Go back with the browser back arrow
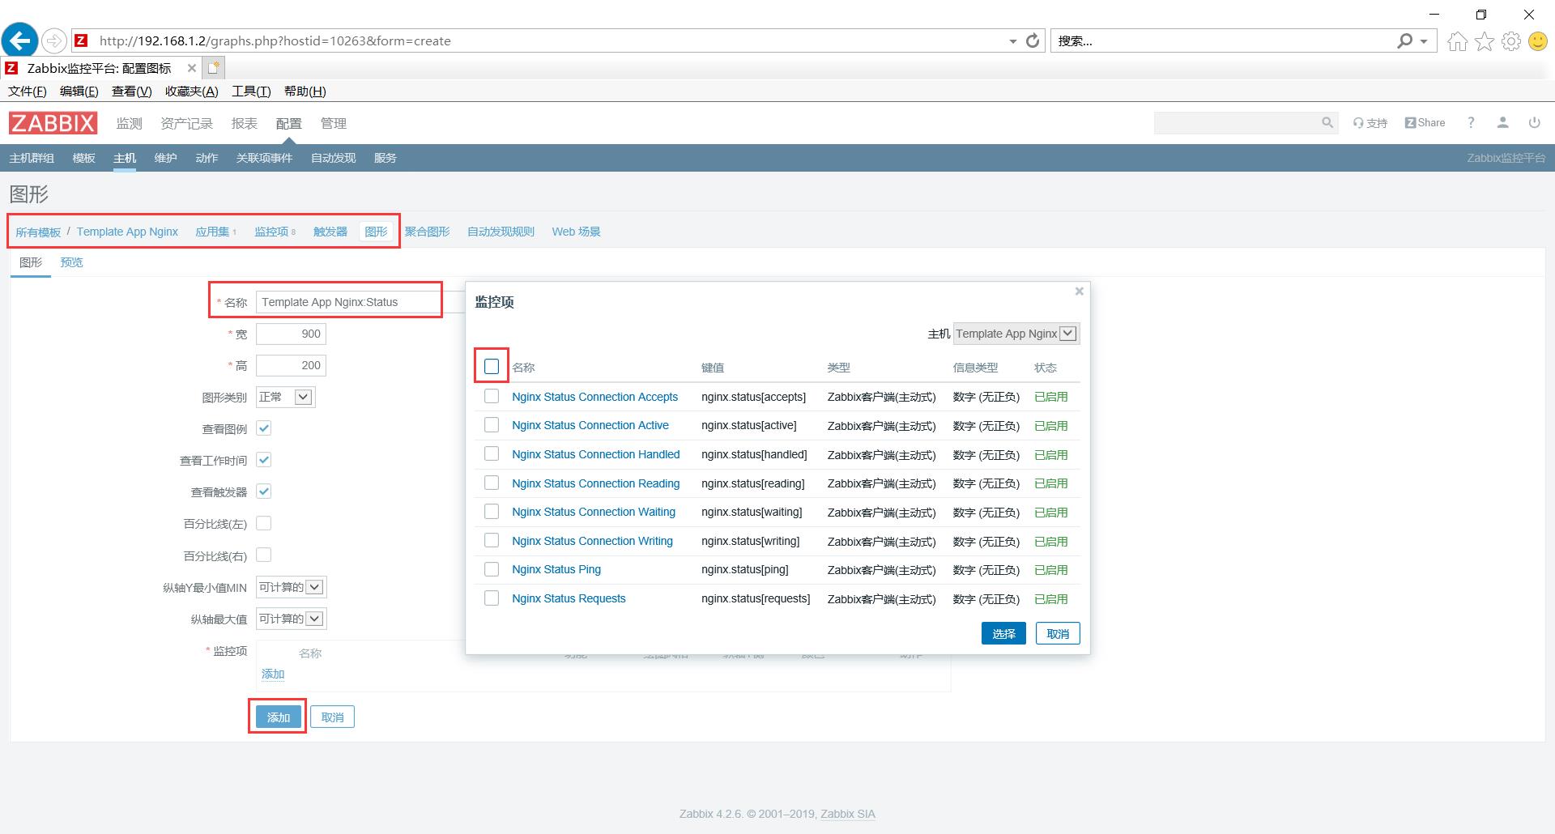The width and height of the screenshot is (1555, 834). [x=20, y=40]
